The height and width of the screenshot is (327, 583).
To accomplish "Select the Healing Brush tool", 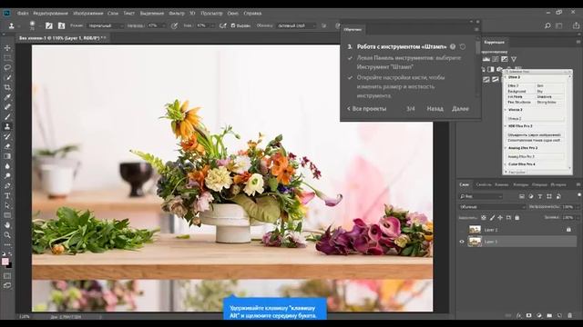I will pos(7,107).
